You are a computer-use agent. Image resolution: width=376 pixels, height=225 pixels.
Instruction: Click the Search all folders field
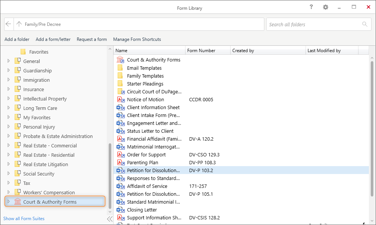click(x=314, y=24)
